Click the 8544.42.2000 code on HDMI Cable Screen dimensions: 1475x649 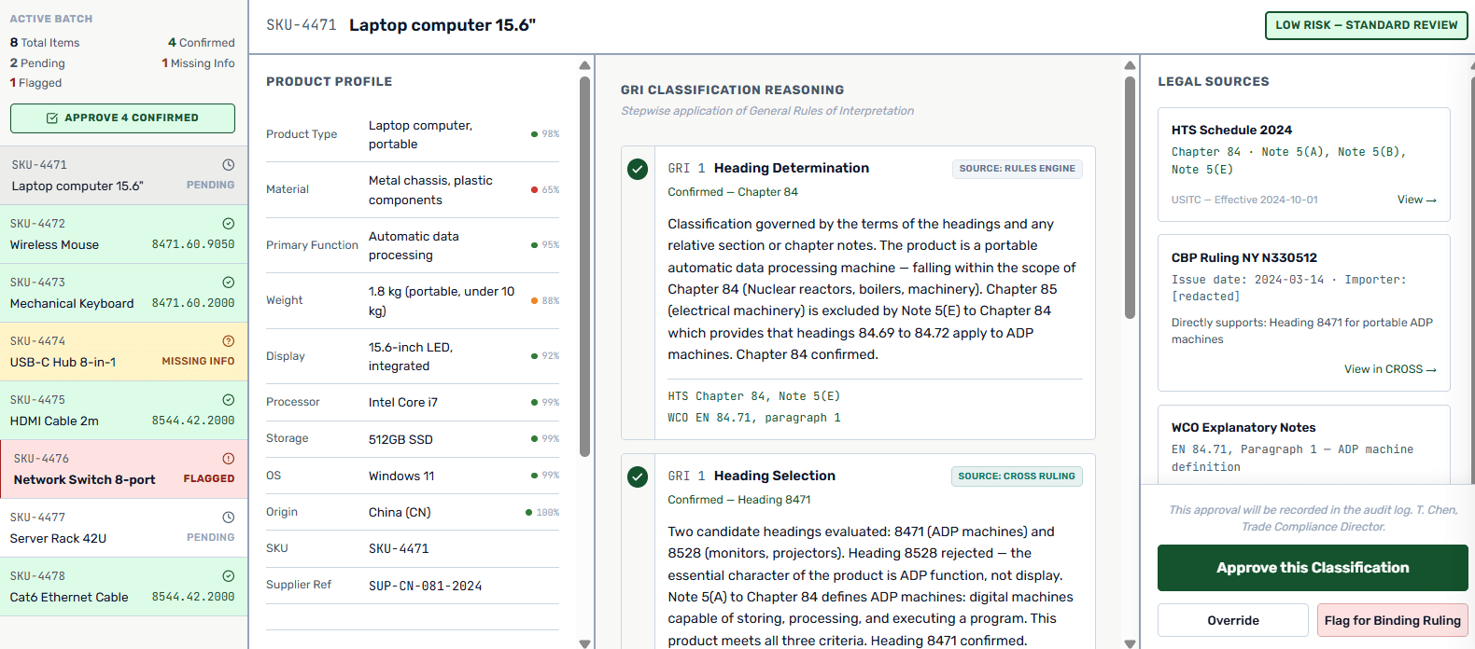pos(193,421)
